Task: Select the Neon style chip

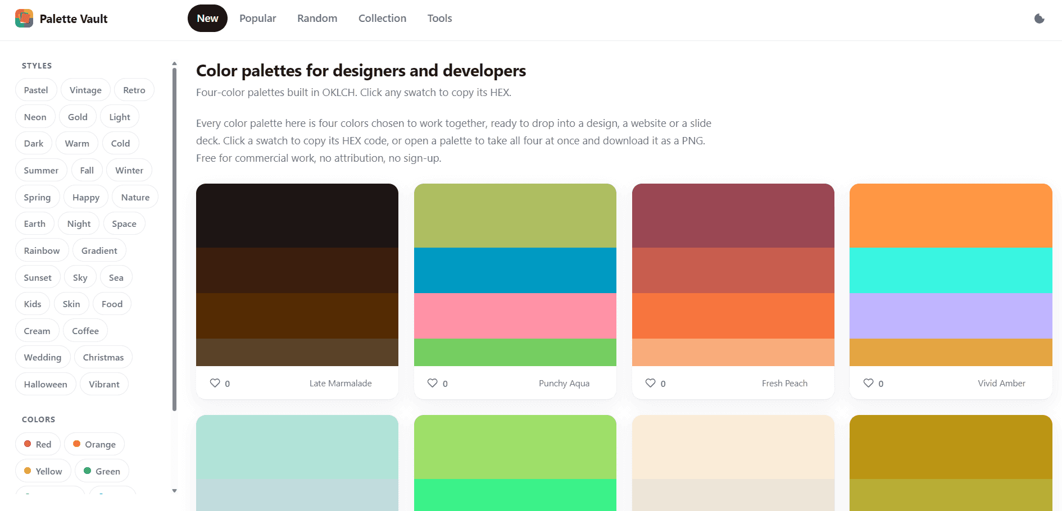Action: [x=35, y=117]
